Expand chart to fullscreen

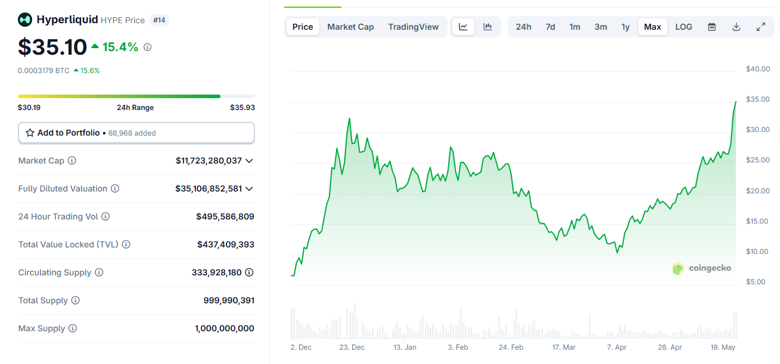(761, 27)
